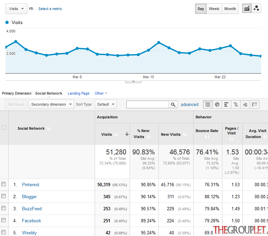268x236 pixels.
Task: Select the data table view icon
Action: [208, 104]
